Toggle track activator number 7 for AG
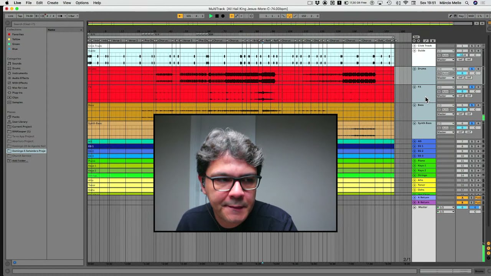The height and width of the screenshot is (276, 491). (462, 141)
